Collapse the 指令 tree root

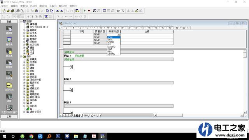pos(21,56)
